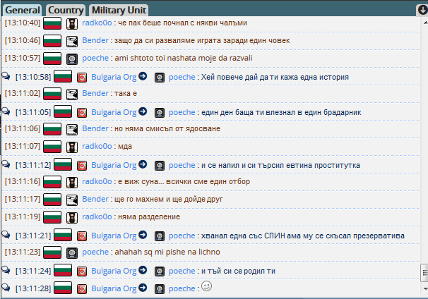Open Bulgaria Org link at 13:10:58
428x299 pixels.
[114, 77]
